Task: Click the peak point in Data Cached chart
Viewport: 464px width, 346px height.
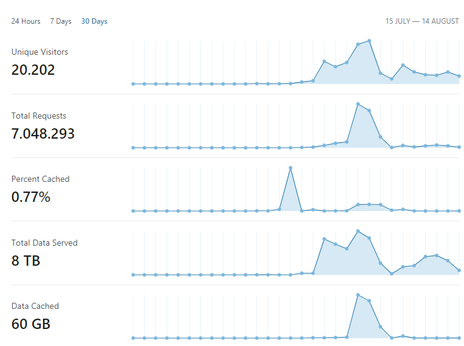Action: pyautogui.click(x=358, y=295)
